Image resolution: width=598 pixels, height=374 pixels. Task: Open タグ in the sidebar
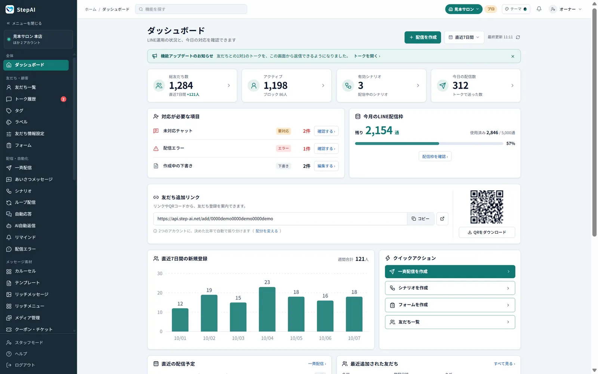click(36, 111)
